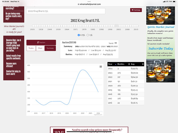The width and height of the screenshot is (178, 133).
Task: Open the Summary tab
Action: point(50,48)
